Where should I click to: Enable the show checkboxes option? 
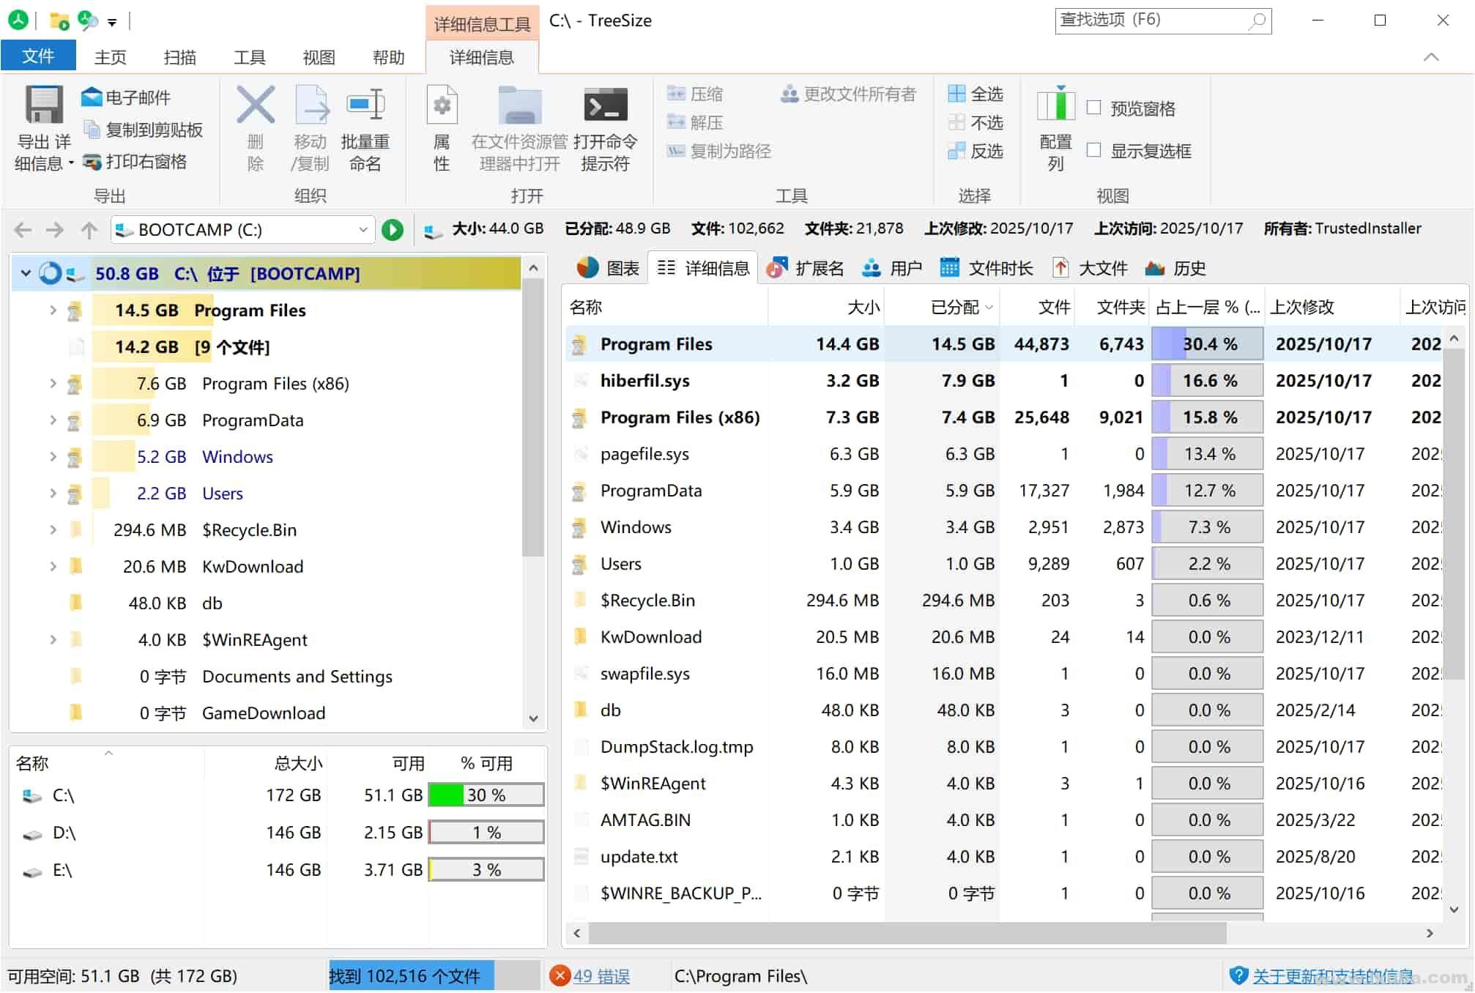[x=1094, y=150]
